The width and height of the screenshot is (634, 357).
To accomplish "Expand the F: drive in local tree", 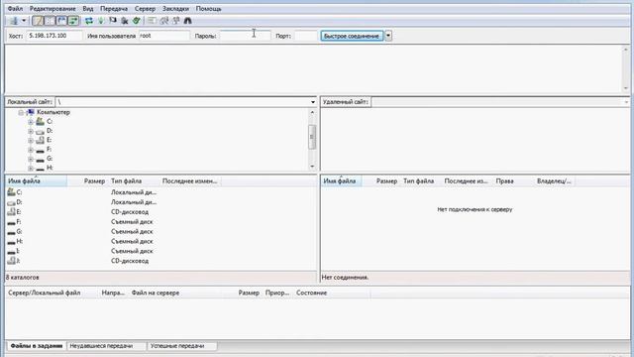I will click(x=31, y=150).
